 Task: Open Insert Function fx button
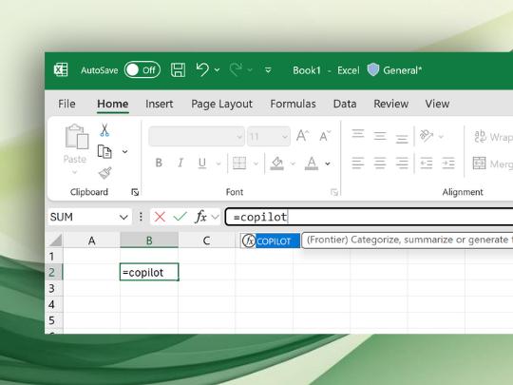(x=200, y=217)
